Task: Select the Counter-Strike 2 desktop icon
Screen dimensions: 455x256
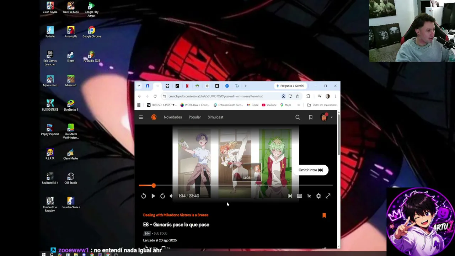Action: click(x=71, y=203)
